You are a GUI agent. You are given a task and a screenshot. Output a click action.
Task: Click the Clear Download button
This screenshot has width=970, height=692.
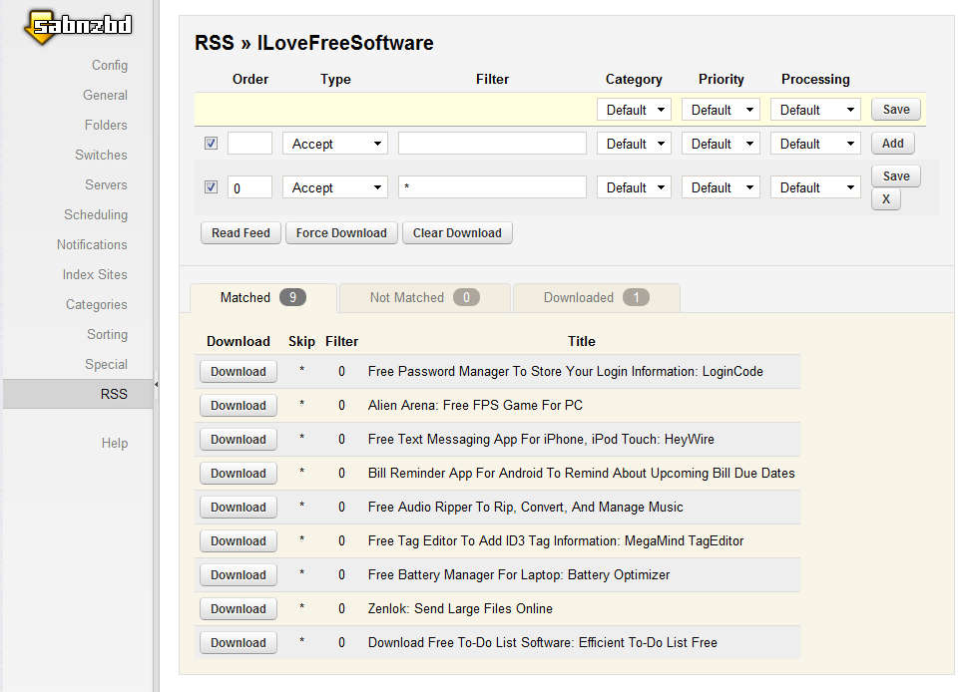pos(457,233)
